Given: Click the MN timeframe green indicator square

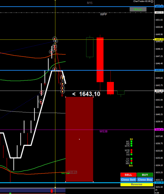Looking at the screenshot, I should pos(132,163).
